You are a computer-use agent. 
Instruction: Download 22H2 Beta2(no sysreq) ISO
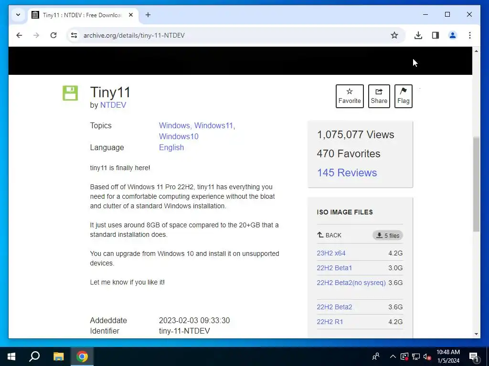(x=351, y=283)
